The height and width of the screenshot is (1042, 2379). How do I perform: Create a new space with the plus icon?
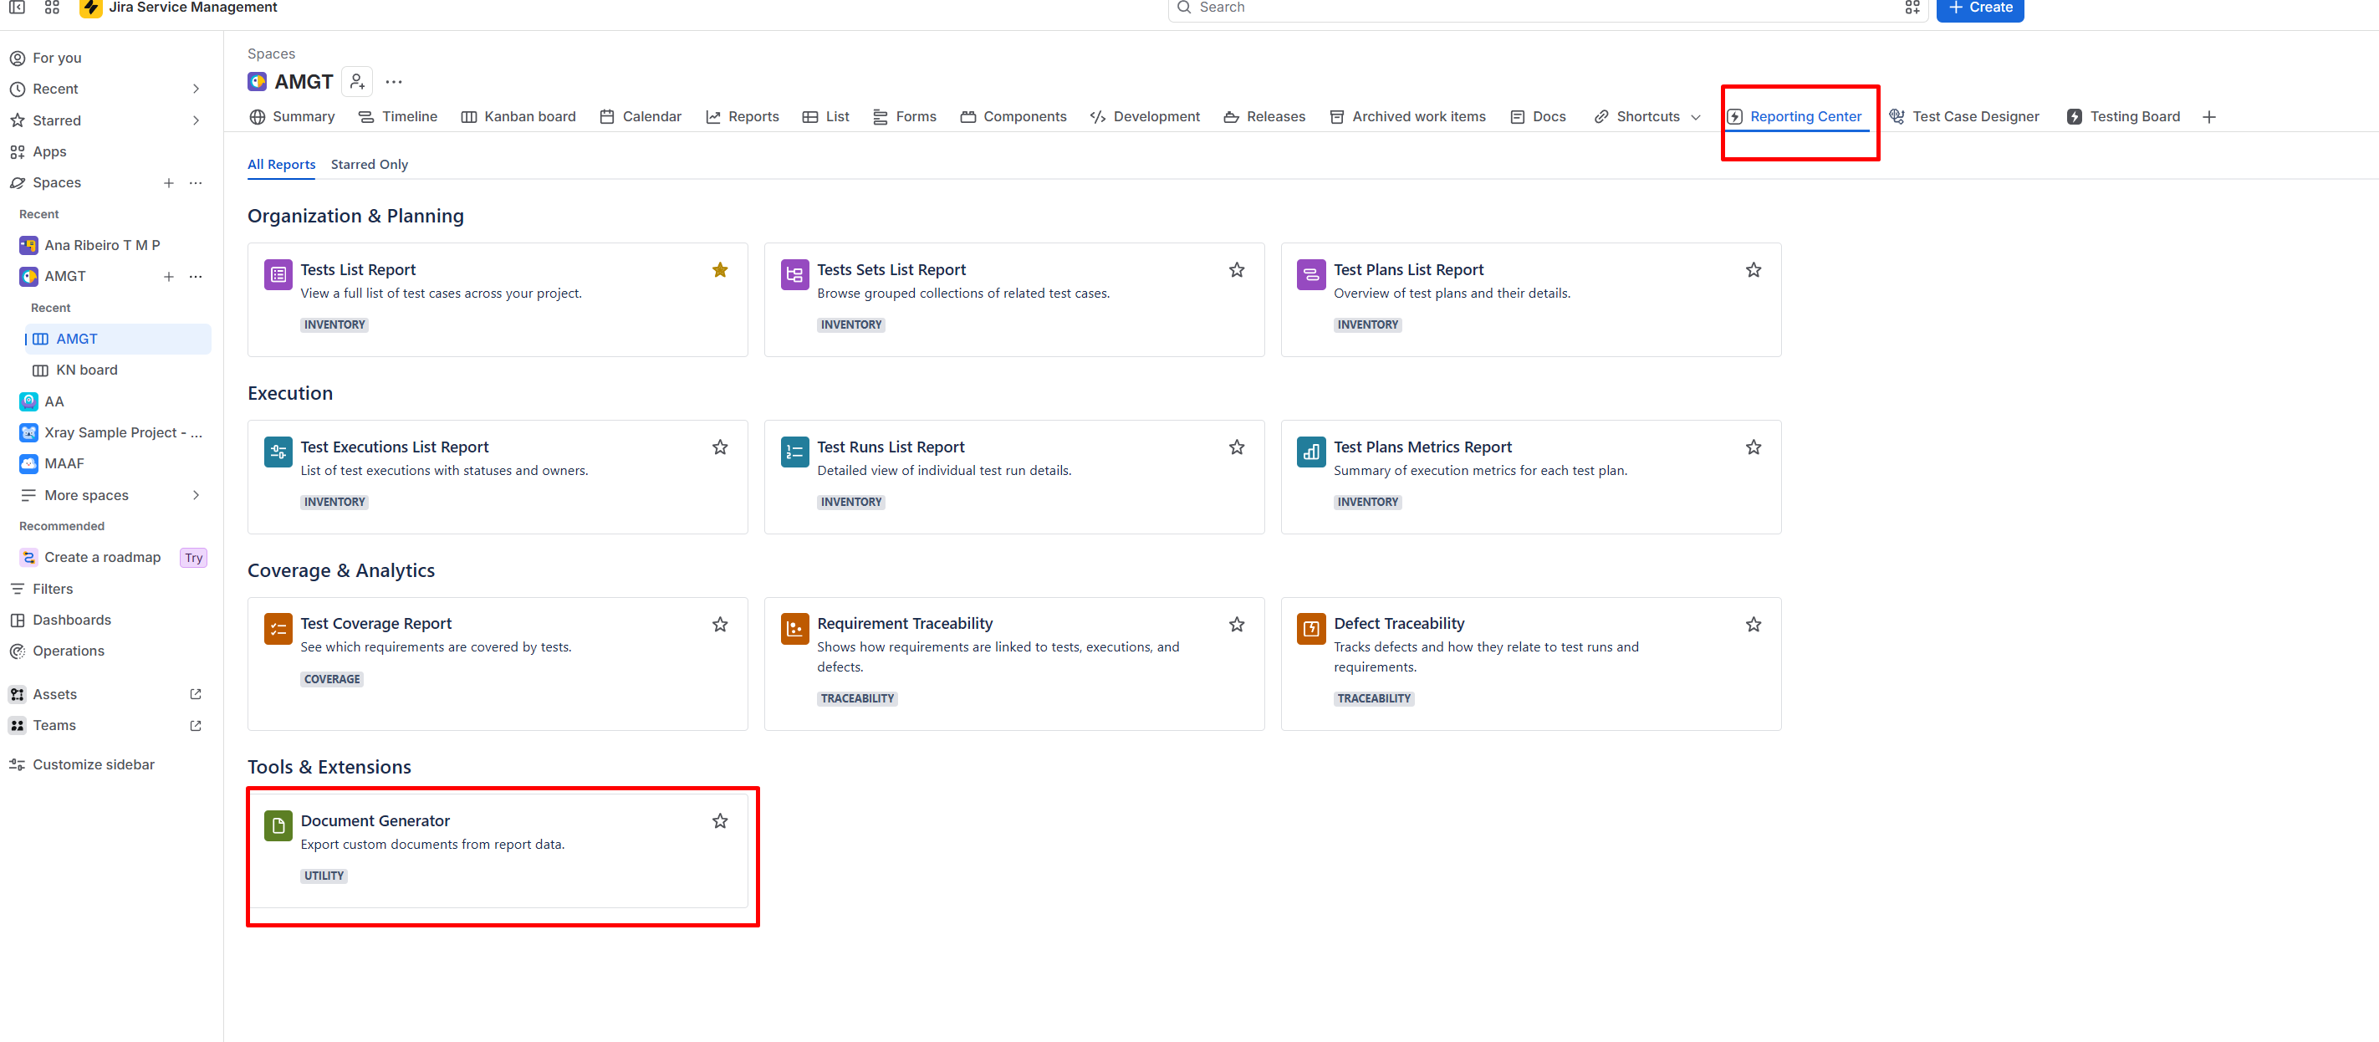tap(169, 183)
